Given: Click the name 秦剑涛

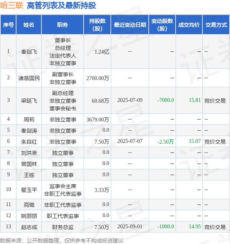Looking at the screenshot, I should (x=29, y=131).
